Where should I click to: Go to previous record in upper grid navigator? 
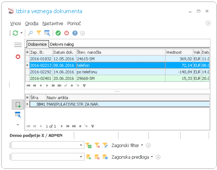(x=41, y=86)
